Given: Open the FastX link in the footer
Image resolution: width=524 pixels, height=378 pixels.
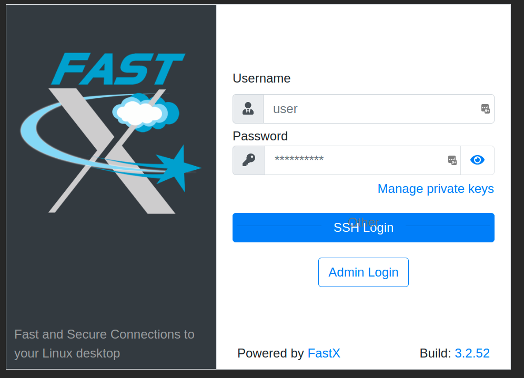Looking at the screenshot, I should (324, 353).
